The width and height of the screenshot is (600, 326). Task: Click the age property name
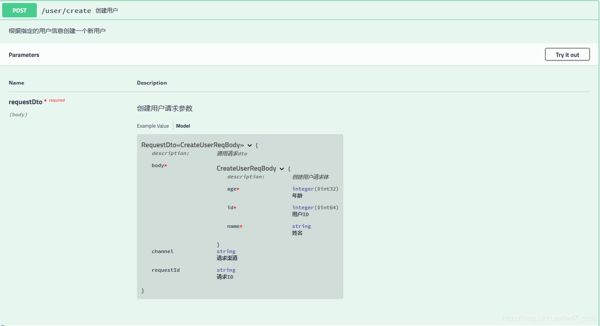(232, 189)
